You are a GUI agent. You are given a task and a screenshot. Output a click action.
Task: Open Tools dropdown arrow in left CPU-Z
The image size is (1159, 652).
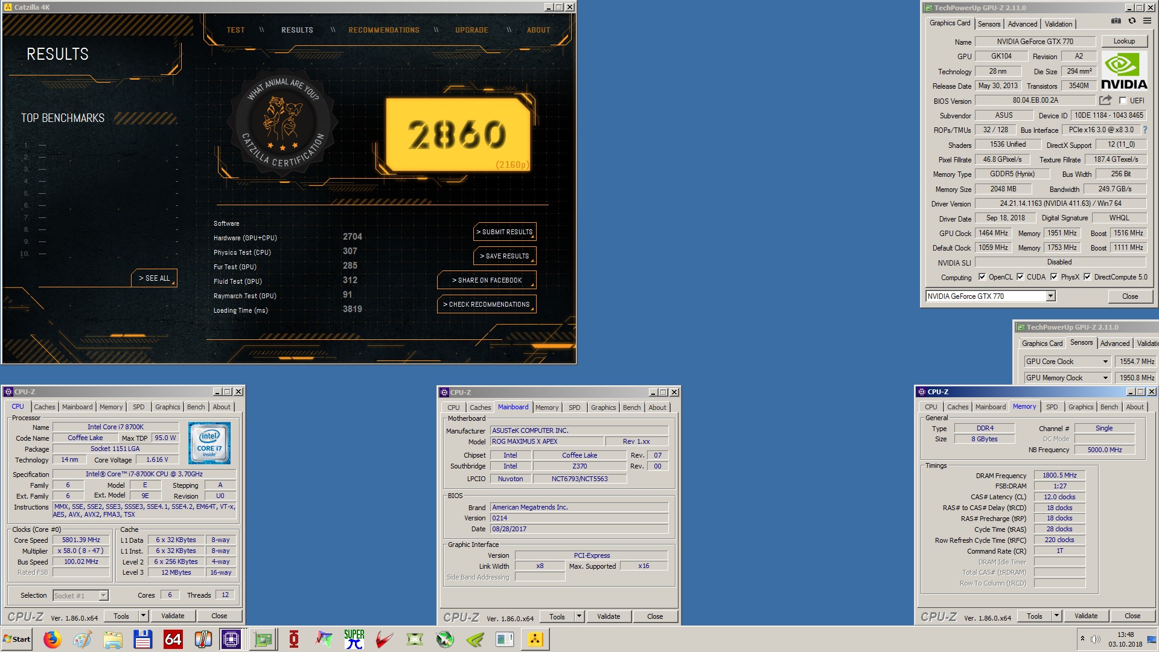coord(144,616)
